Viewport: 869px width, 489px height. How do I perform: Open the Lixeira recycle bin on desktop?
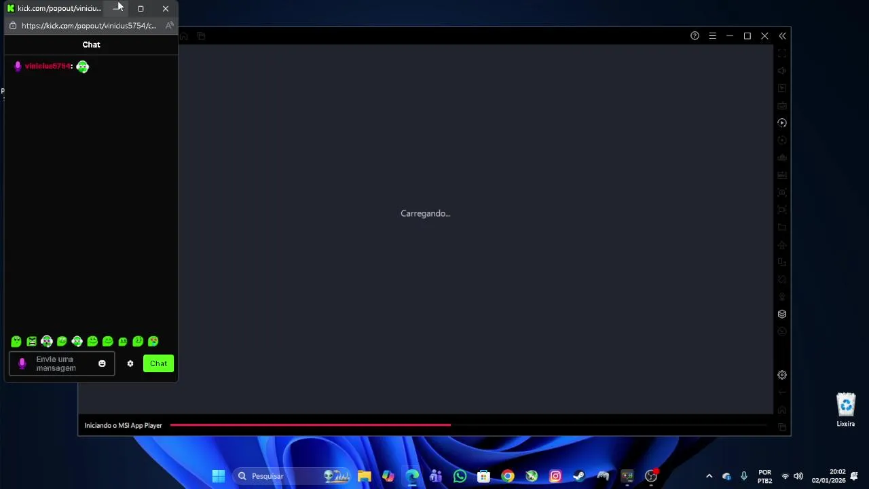(x=846, y=410)
